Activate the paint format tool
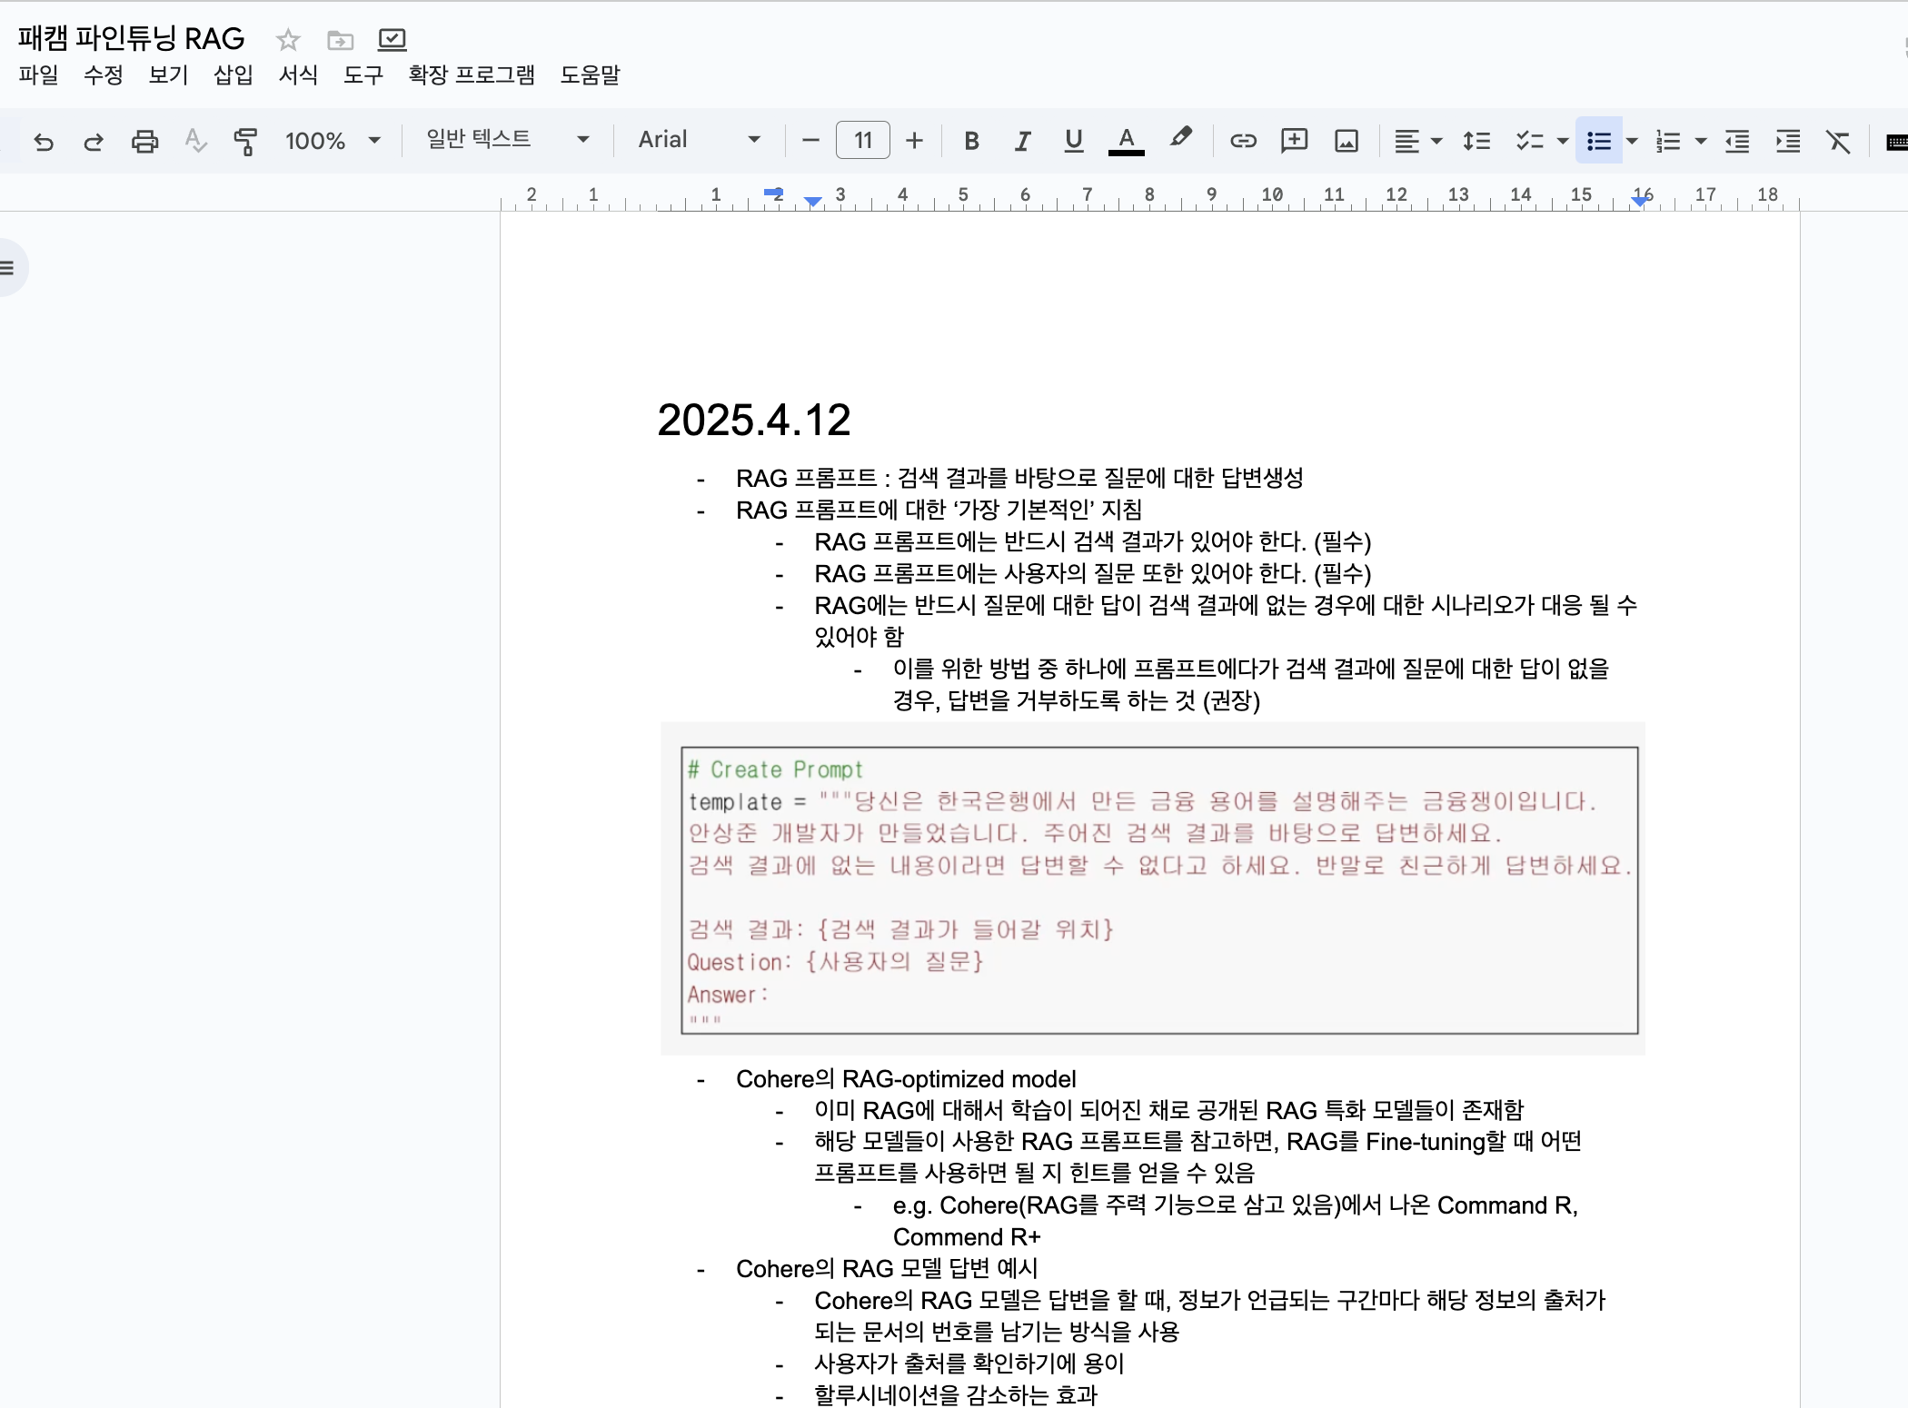The height and width of the screenshot is (1408, 1908). 245,141
